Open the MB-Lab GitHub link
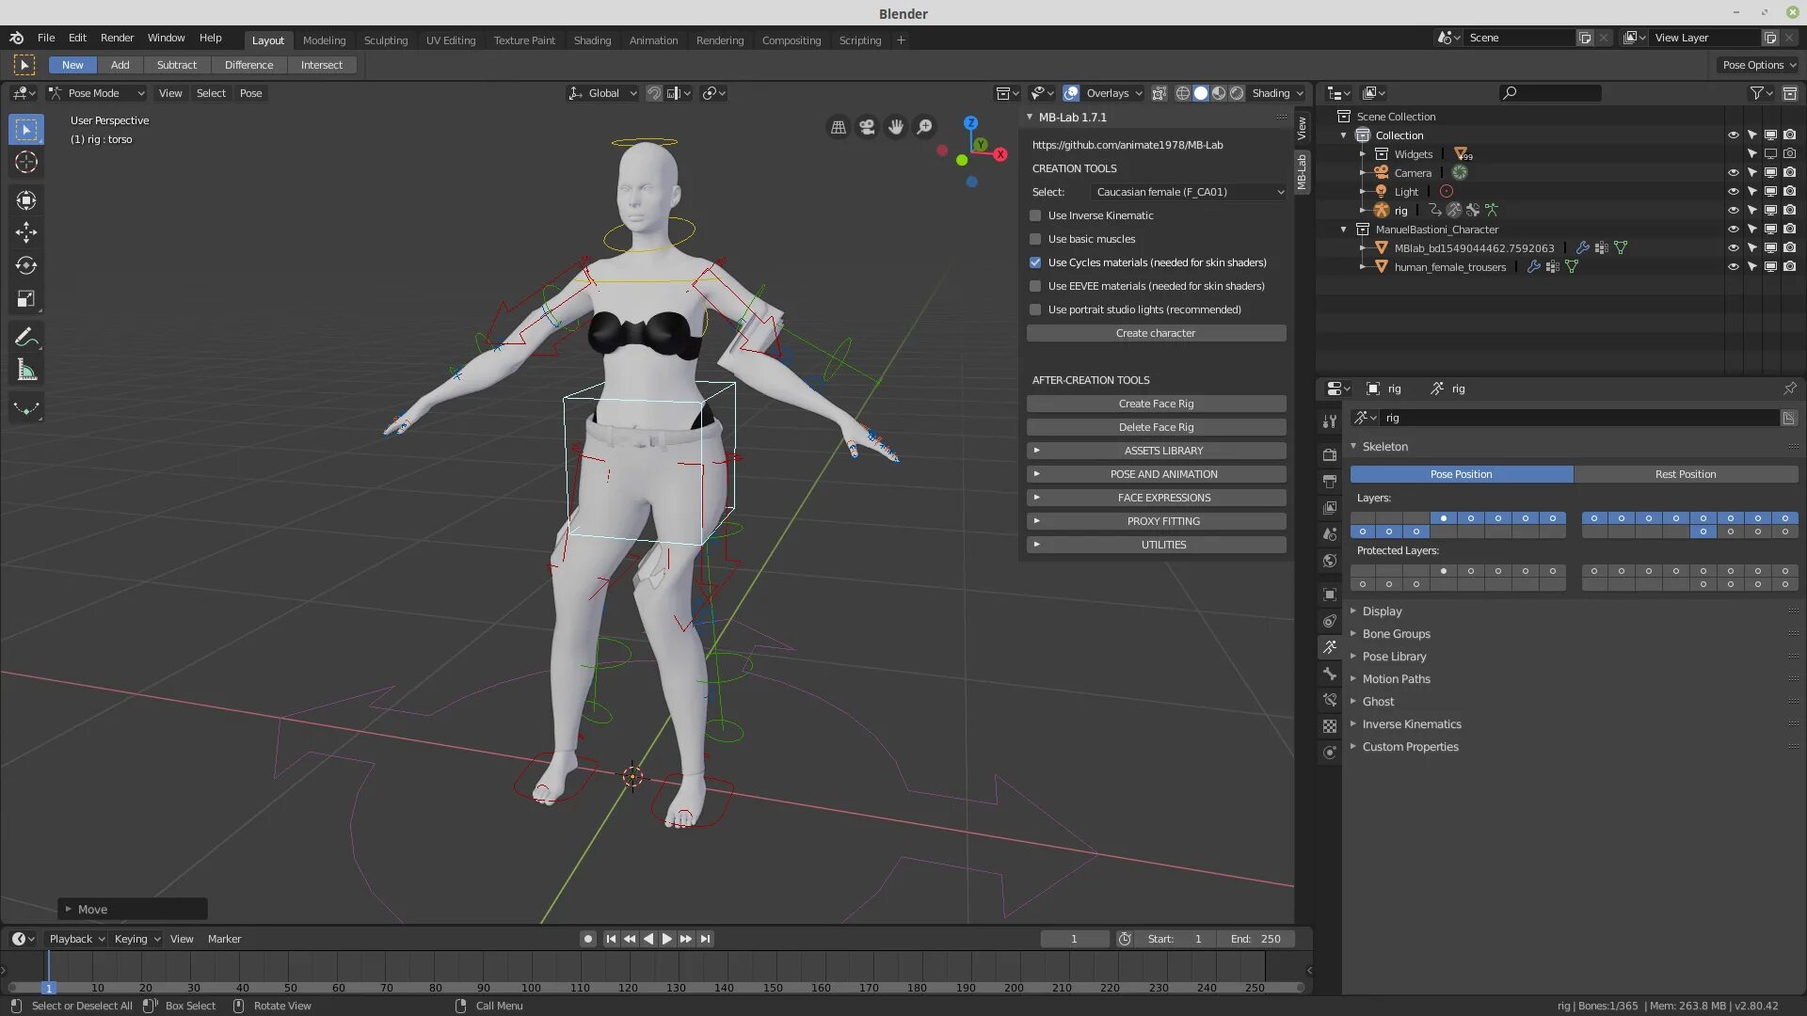Screen dimensions: 1807x1016 (1127, 145)
